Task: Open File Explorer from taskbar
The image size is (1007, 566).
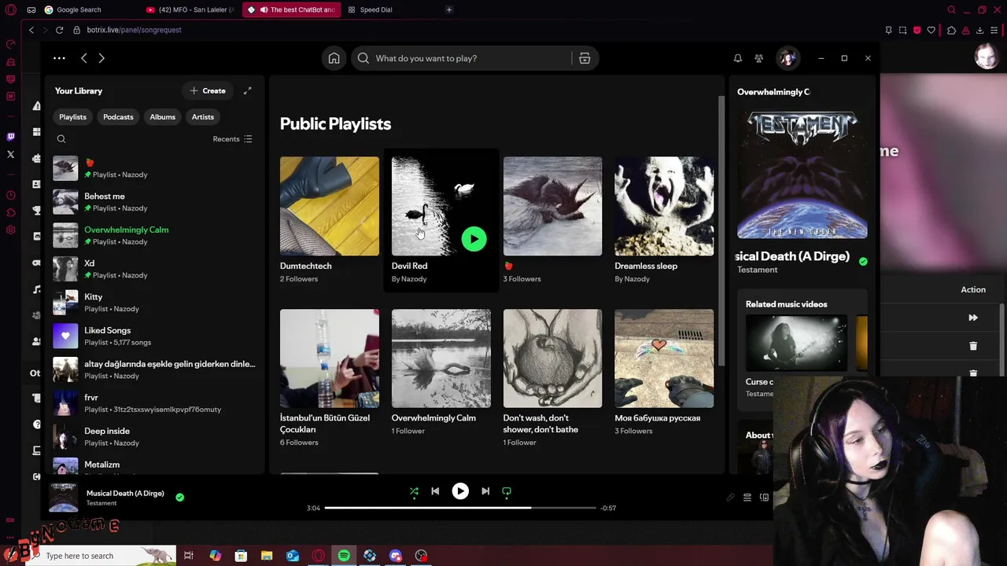Action: [x=267, y=556]
